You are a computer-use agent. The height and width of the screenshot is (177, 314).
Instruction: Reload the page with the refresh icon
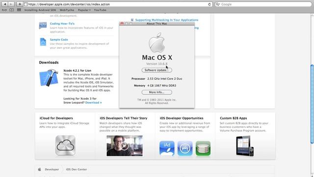tap(209, 4)
